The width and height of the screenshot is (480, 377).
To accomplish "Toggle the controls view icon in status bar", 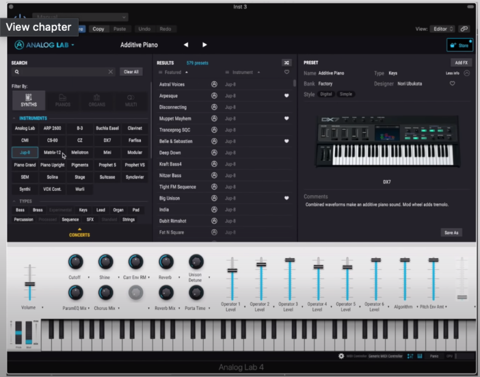I will (x=410, y=356).
